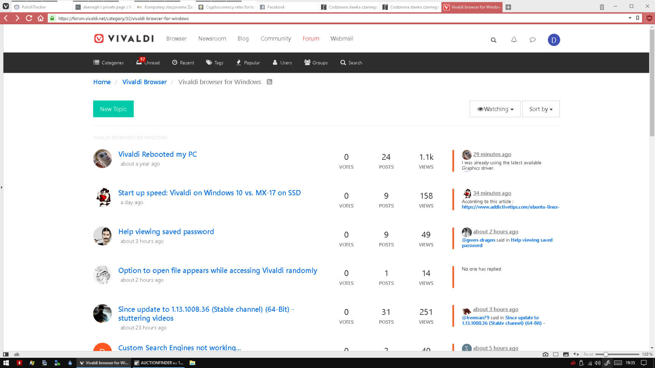The height and width of the screenshot is (368, 655).
Task: Reset page zoom in status bar
Action: pyautogui.click(x=588, y=354)
